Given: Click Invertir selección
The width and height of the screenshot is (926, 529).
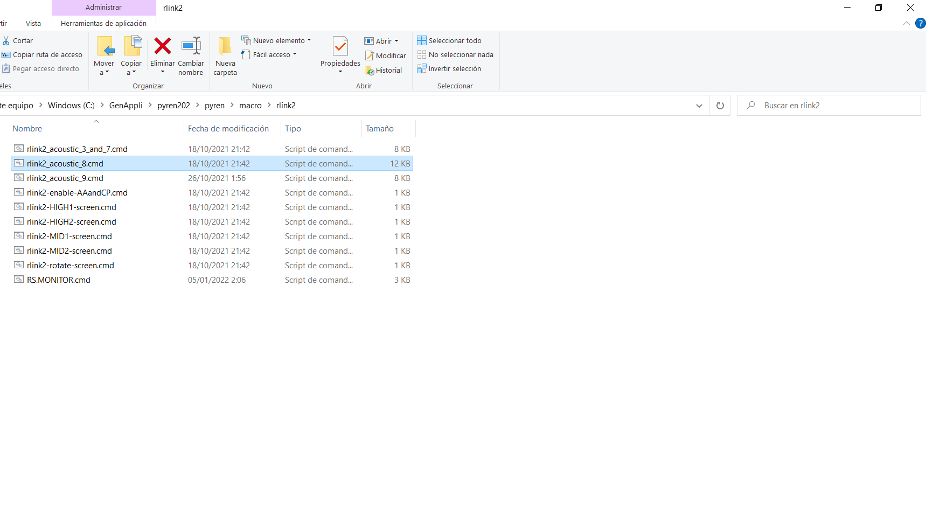Looking at the screenshot, I should pyautogui.click(x=449, y=68).
